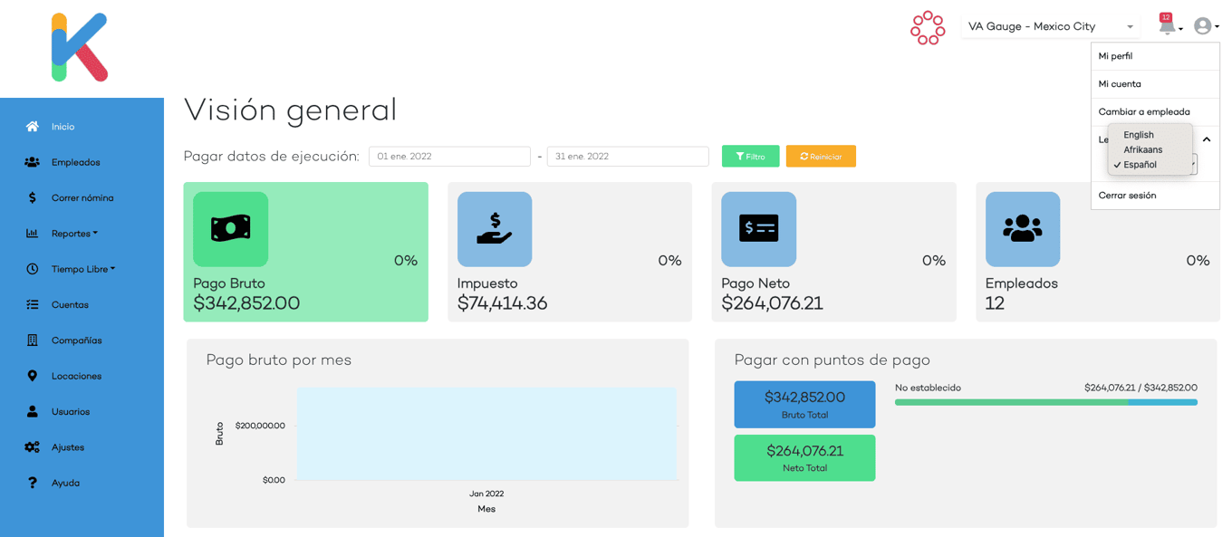Click the Impuesto hand-holding-dollar icon
1232x537 pixels.
(x=495, y=229)
